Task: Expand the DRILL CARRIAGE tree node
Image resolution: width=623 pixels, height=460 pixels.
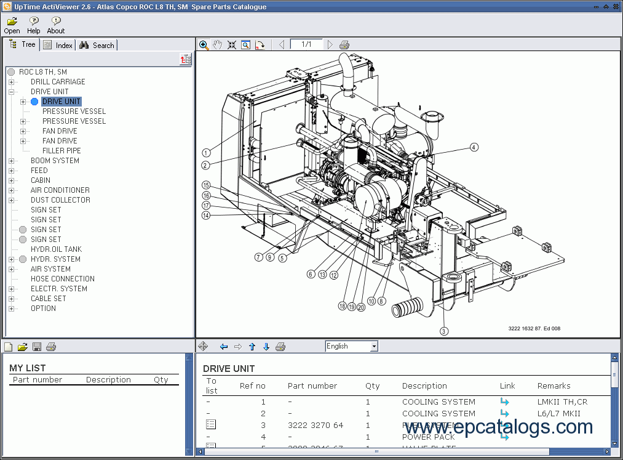Action: pos(11,82)
